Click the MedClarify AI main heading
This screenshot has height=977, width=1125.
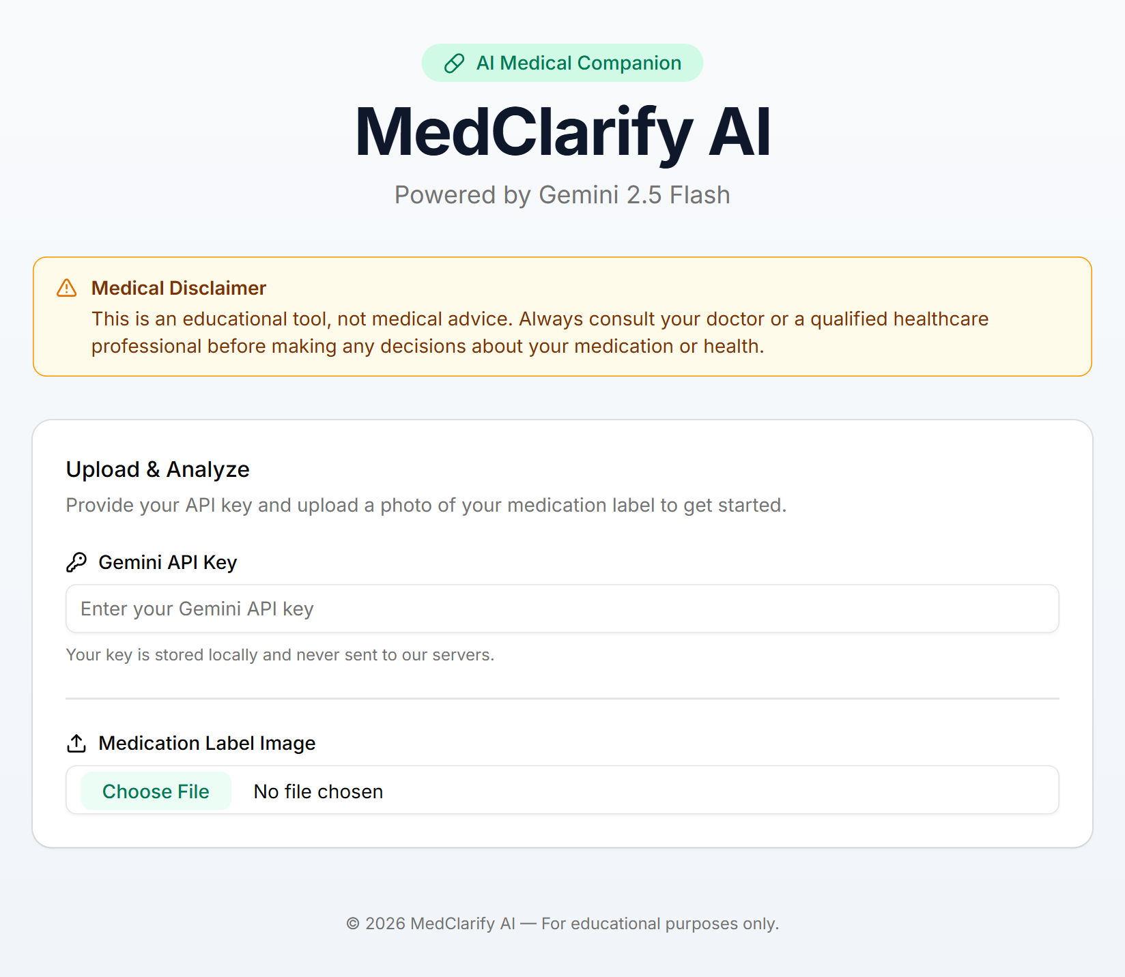(562, 133)
